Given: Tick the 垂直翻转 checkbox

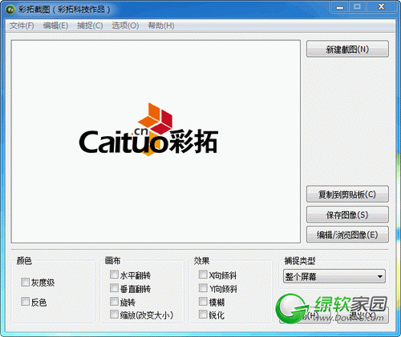Looking at the screenshot, I should (114, 288).
